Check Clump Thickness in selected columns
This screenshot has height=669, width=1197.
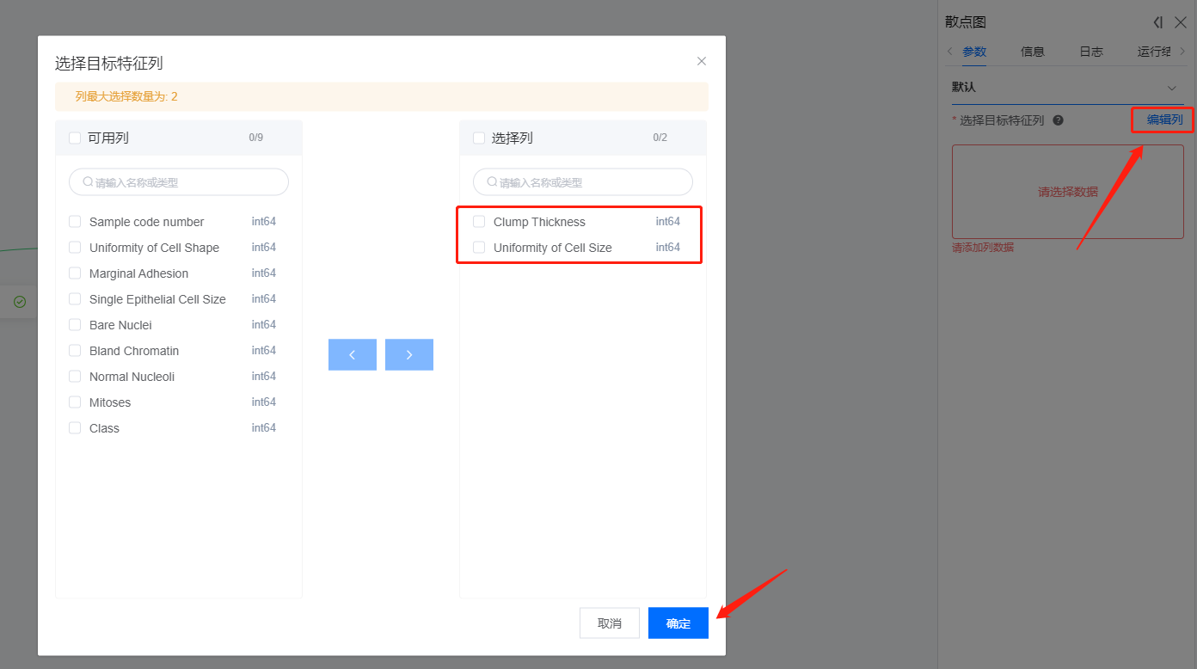pyautogui.click(x=479, y=222)
